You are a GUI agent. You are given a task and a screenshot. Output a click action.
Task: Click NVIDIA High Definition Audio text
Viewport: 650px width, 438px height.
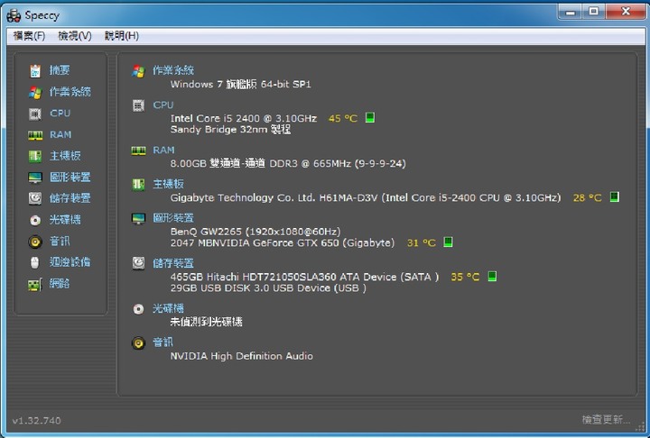pyautogui.click(x=242, y=356)
